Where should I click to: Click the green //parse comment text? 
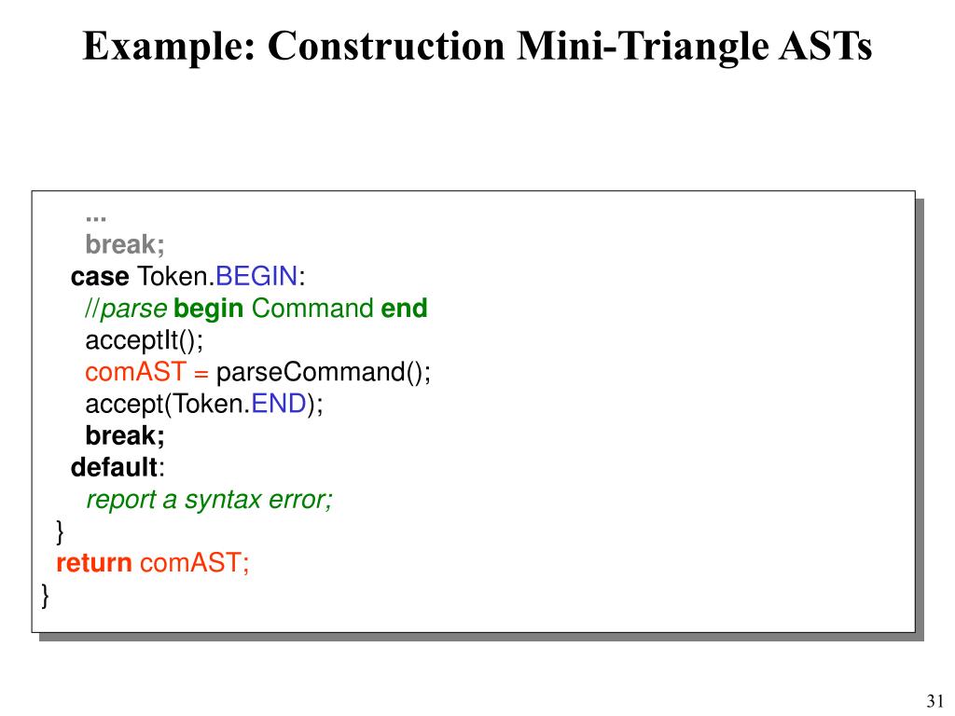click(x=126, y=309)
